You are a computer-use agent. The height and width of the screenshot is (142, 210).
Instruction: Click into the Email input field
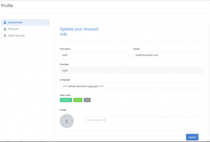(168, 55)
